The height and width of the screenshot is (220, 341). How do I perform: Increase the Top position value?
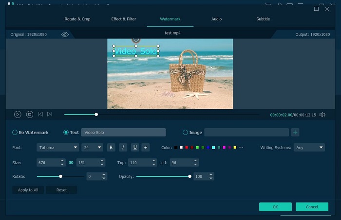(154, 161)
